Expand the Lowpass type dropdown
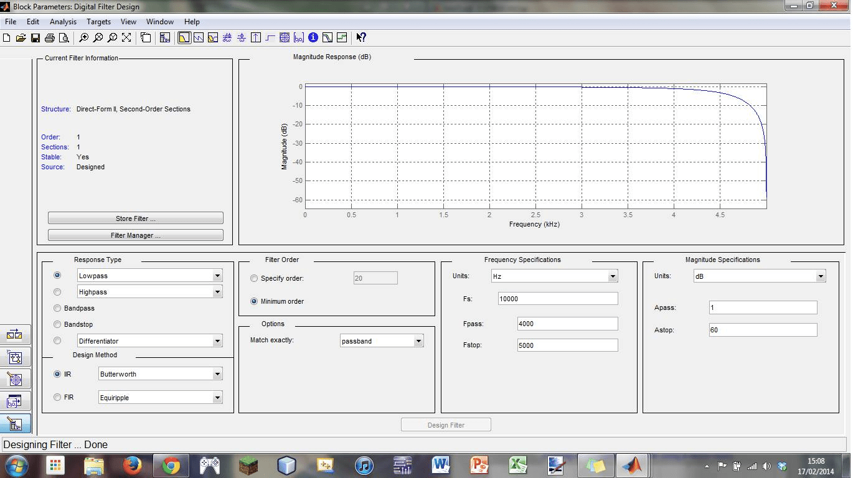853x478 pixels. 217,275
